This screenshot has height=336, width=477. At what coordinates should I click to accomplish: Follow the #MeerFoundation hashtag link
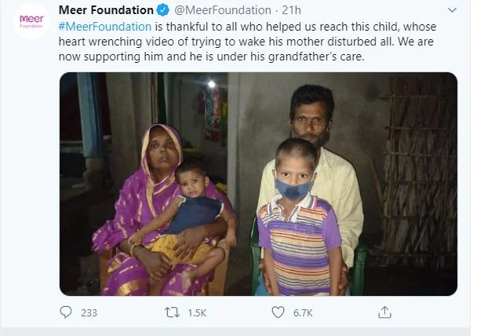105,27
